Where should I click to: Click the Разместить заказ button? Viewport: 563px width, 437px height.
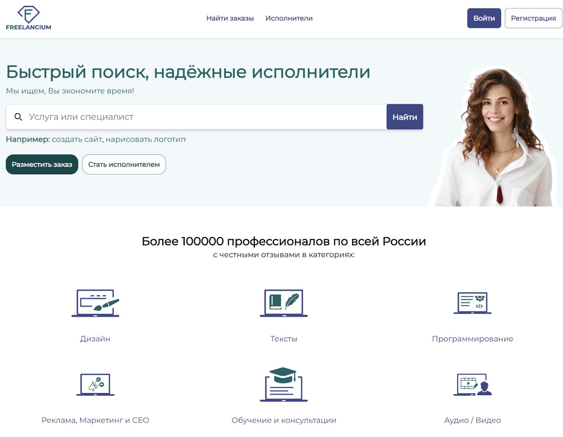click(42, 164)
